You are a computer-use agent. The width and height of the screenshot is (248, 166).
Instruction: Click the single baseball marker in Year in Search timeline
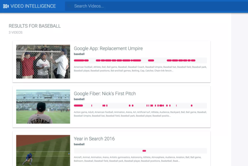click(x=144, y=151)
